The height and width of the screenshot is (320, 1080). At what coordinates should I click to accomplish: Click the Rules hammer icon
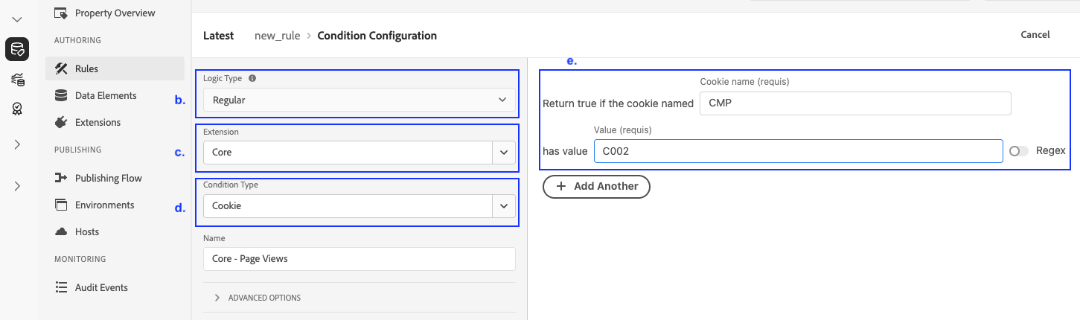pyautogui.click(x=61, y=68)
